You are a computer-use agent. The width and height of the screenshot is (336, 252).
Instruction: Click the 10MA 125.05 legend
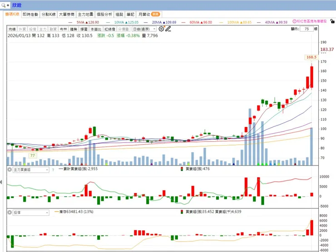point(122,22)
